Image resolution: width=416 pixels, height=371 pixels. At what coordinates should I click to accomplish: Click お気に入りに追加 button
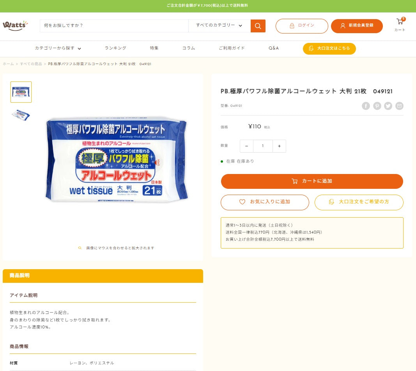point(265,202)
